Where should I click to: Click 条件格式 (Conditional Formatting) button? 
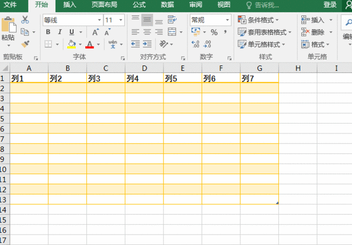[258, 20]
